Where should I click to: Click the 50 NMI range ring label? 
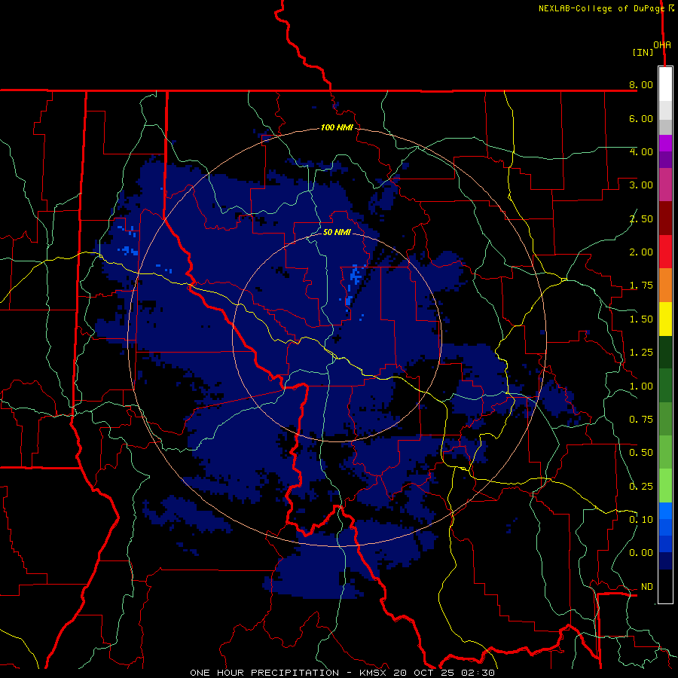337,232
